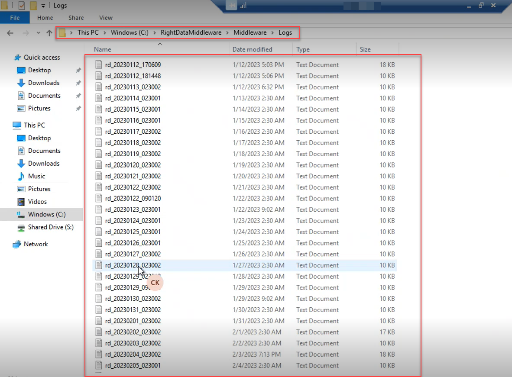The width and height of the screenshot is (512, 377).
Task: Navigate to RightDataMiddleware in address bar
Action: pos(191,32)
